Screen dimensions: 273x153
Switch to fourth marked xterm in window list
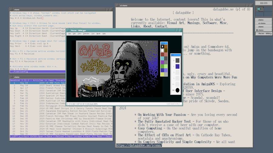[x=263, y=30]
